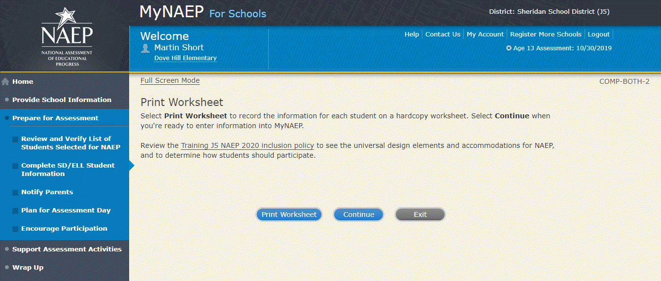Expand the Wrap Up section
The width and height of the screenshot is (661, 281).
[x=28, y=267]
